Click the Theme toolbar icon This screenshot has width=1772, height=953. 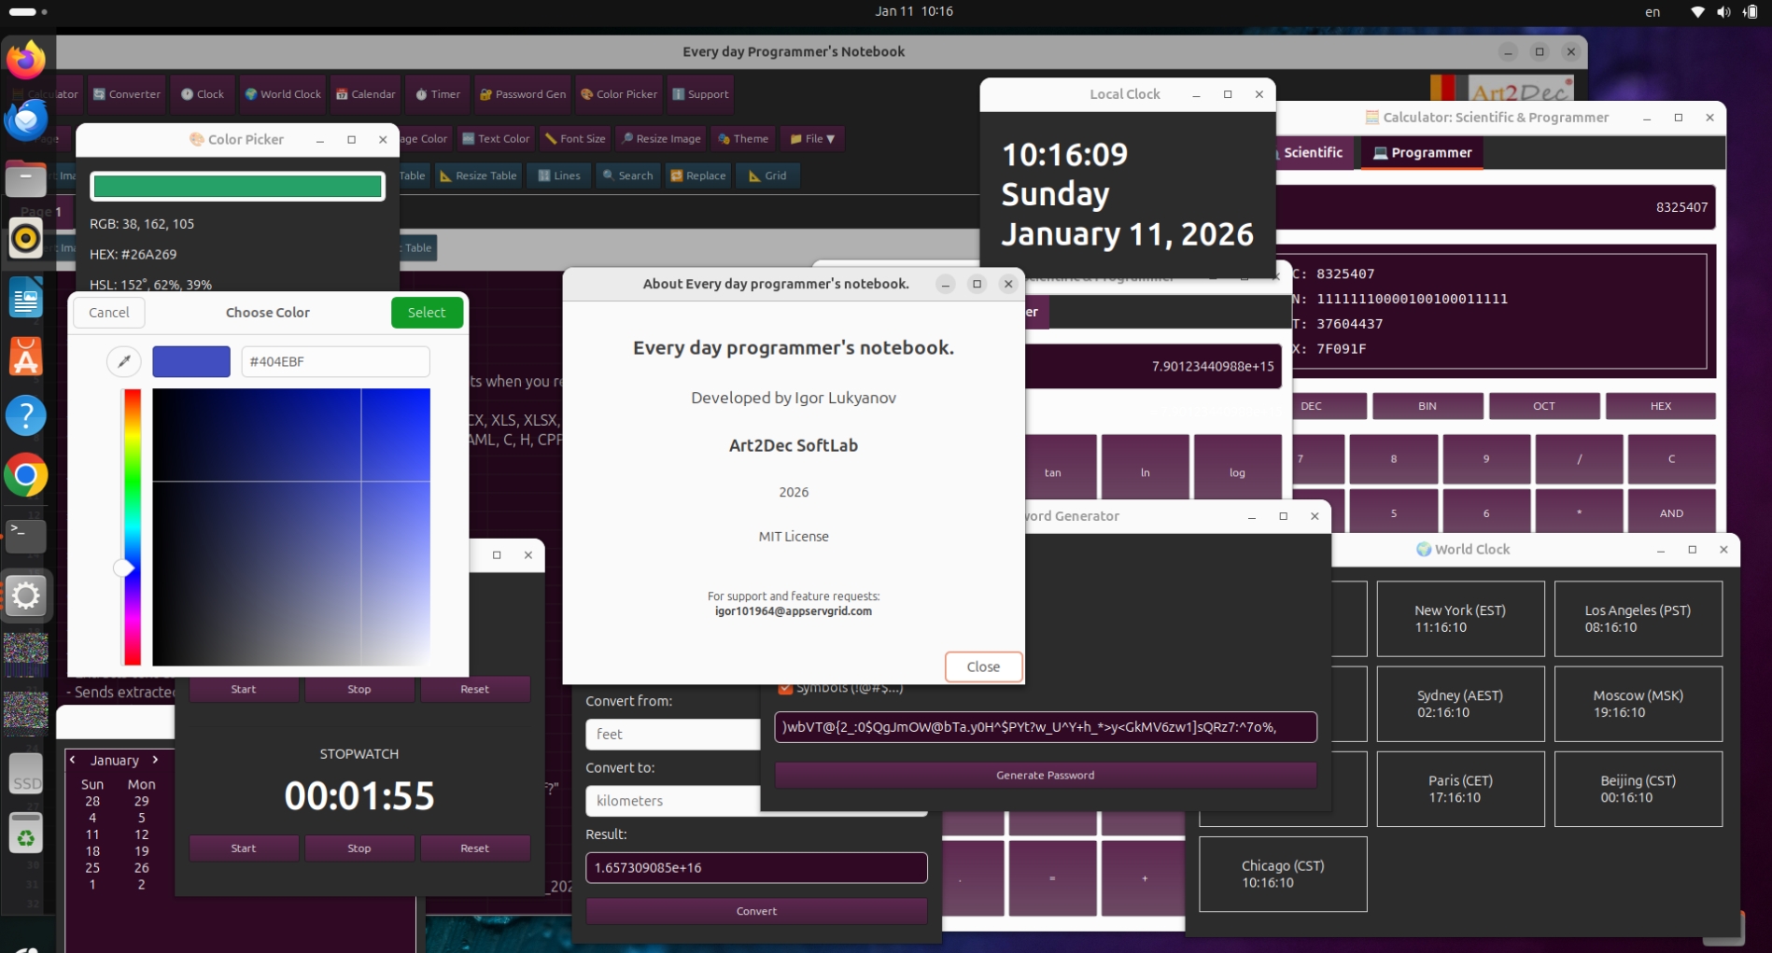click(743, 138)
